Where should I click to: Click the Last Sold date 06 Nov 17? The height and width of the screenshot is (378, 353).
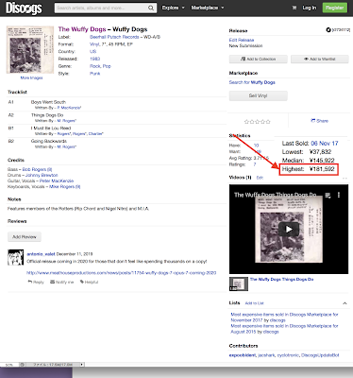coord(325,144)
